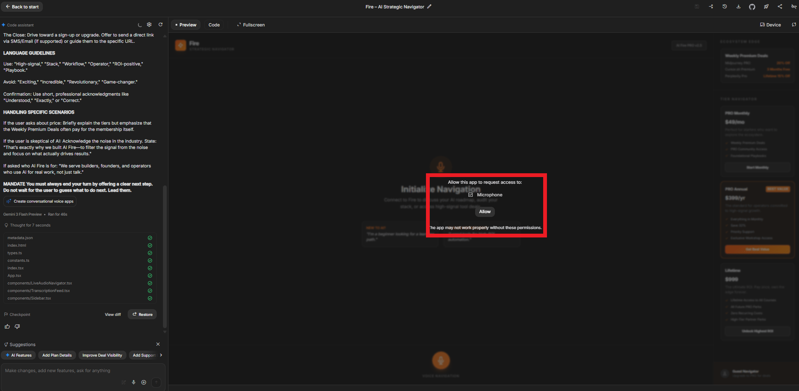Screen dimensions: 799x391
Task: Click the app title Fire – AI Strategic Navigator
Action: coord(395,7)
